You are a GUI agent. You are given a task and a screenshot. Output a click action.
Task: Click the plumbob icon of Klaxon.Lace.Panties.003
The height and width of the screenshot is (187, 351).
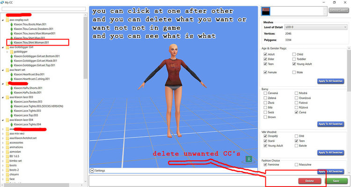click(11, 102)
